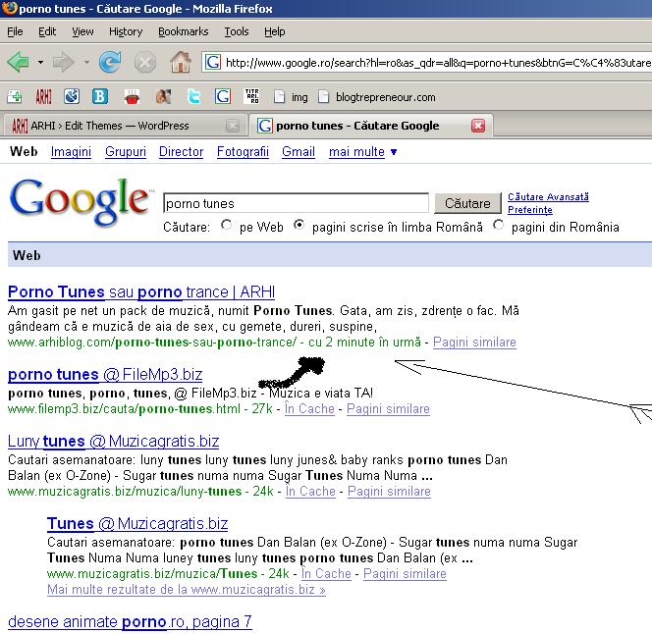Open desene animate porno.ro, pagina 7 result
Viewport: 652px width, 634px height.
[130, 622]
